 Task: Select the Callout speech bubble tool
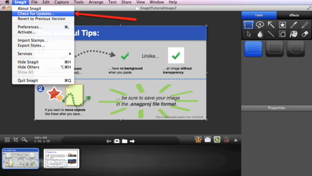(x=260, y=25)
